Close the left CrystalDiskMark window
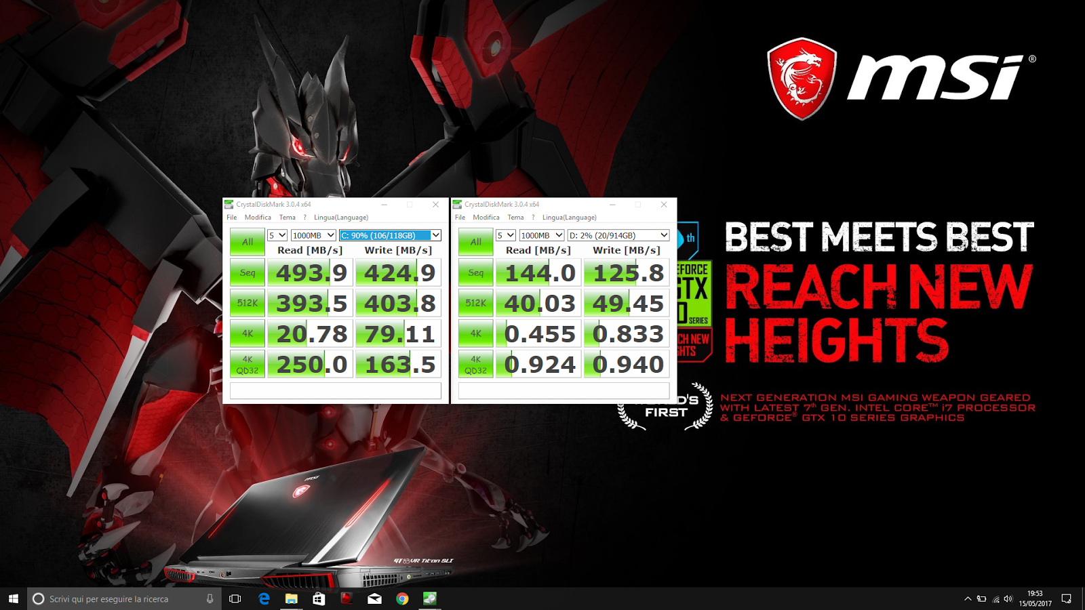 (435, 204)
